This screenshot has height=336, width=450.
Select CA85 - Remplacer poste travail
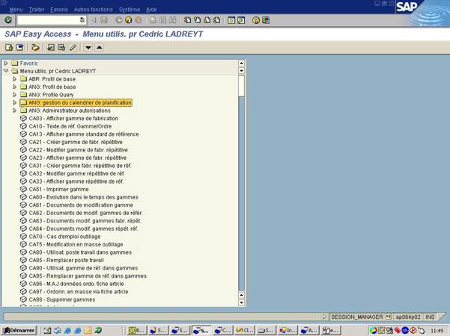66,260
